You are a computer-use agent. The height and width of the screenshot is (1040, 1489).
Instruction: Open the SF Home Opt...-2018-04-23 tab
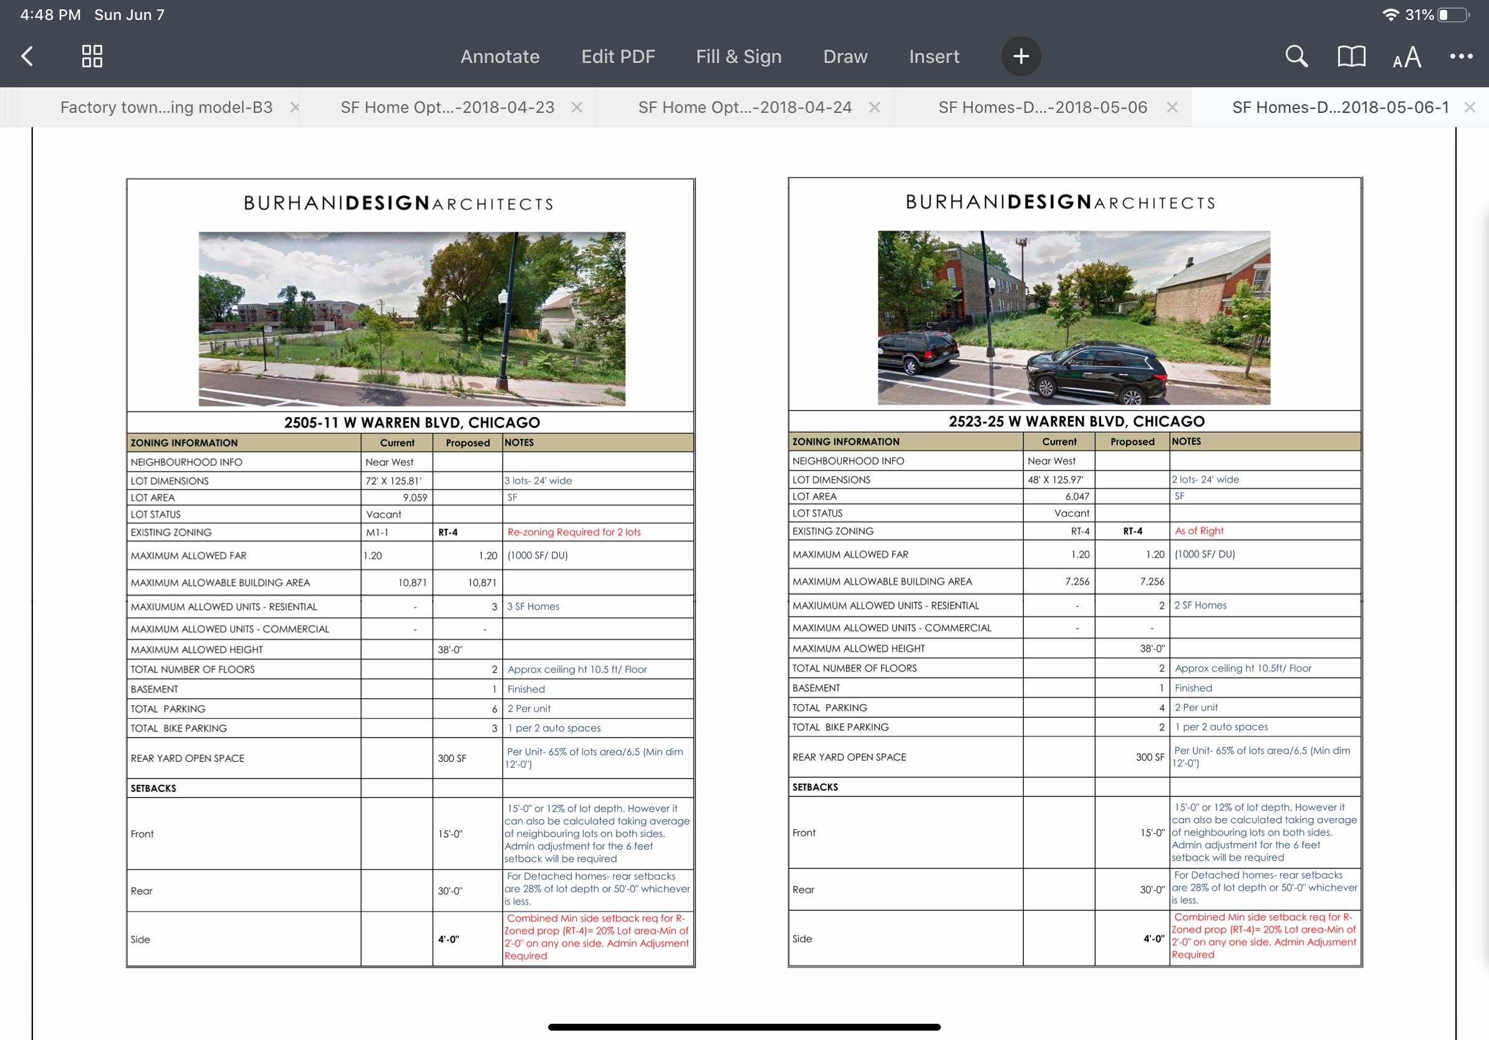[x=448, y=107]
